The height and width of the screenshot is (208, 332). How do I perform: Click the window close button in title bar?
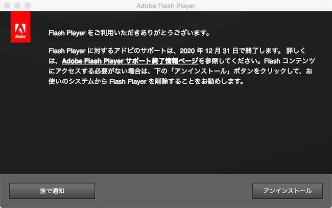(7, 6)
